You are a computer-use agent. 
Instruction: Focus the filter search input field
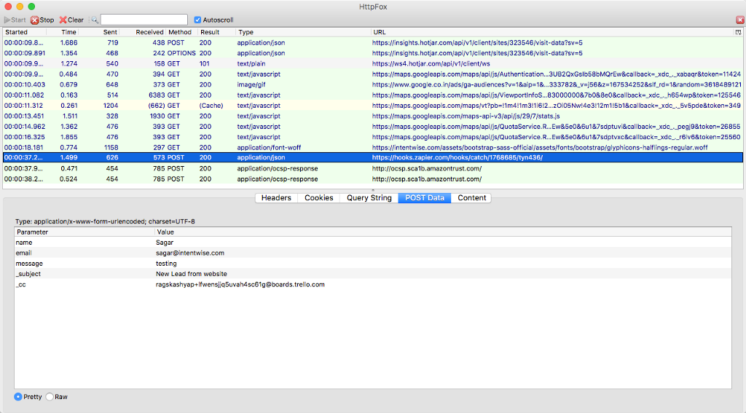(144, 20)
